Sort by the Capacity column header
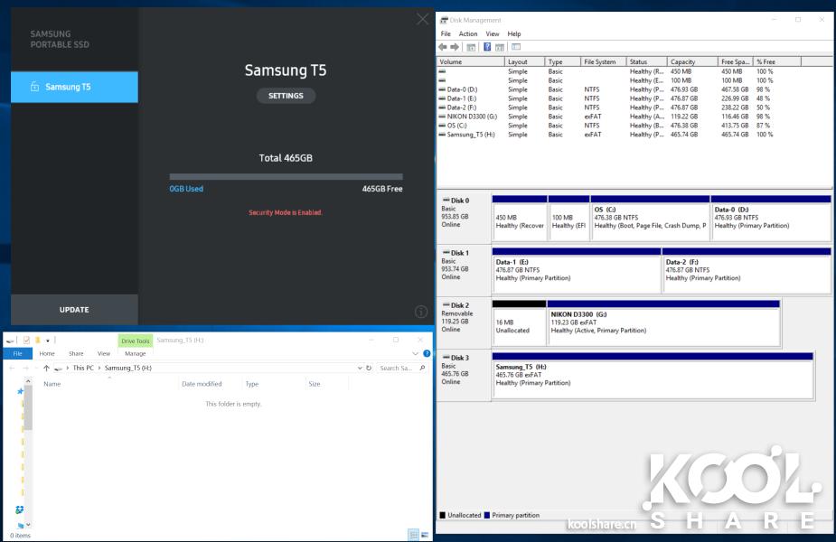 coord(692,61)
